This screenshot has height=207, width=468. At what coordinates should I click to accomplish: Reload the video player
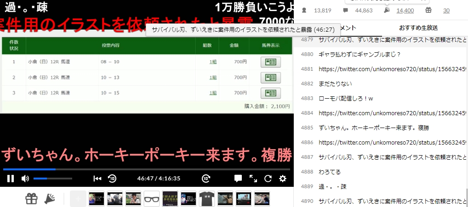coord(268,179)
